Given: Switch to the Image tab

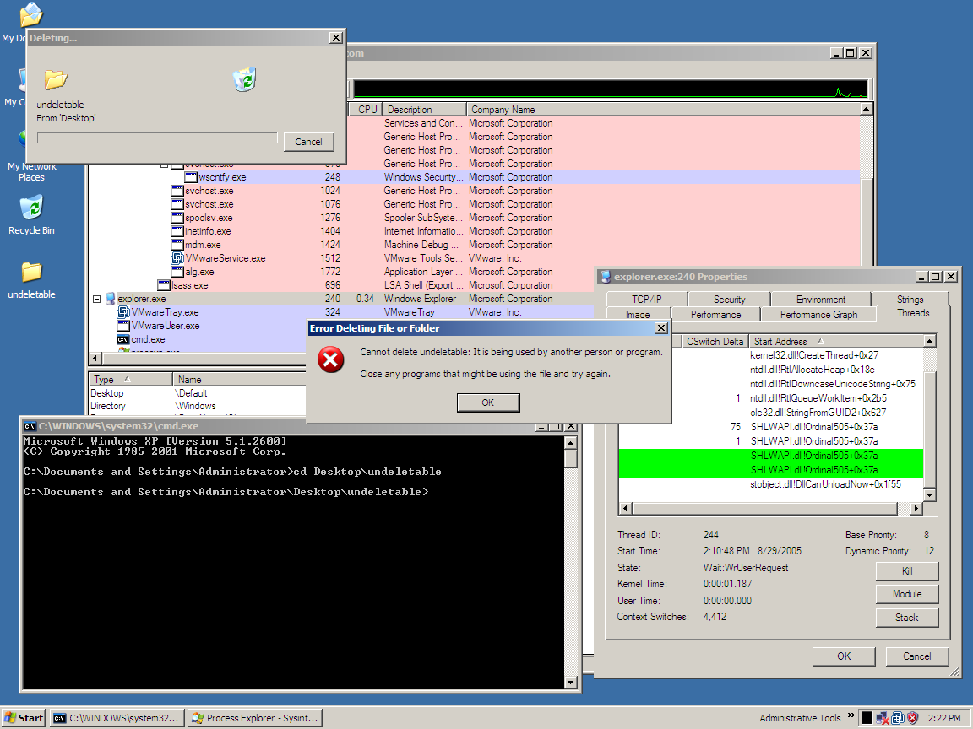Looking at the screenshot, I should click(x=638, y=314).
